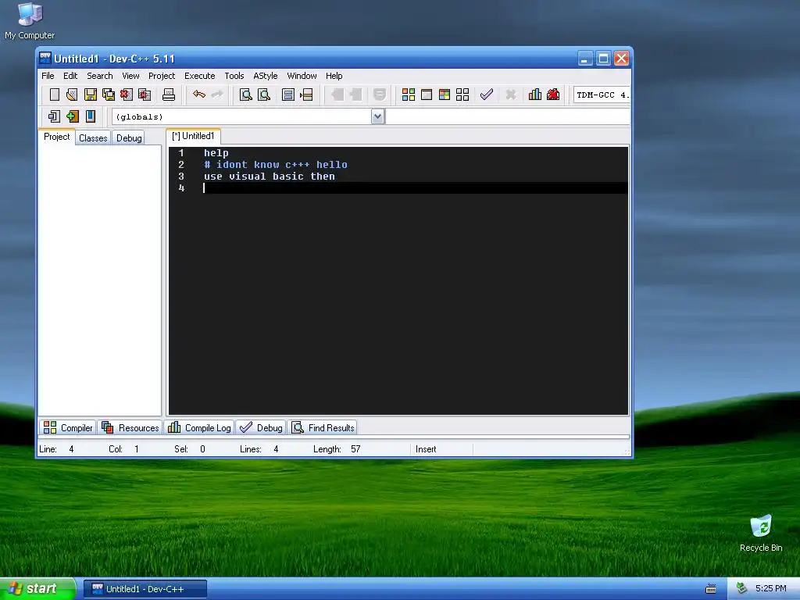Click the Compile & Run toolbar icon
Image resolution: width=800 pixels, height=600 pixels.
445,95
